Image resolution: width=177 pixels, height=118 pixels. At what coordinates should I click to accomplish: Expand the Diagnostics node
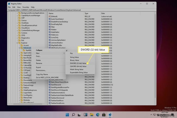pyautogui.click(x=17, y=38)
